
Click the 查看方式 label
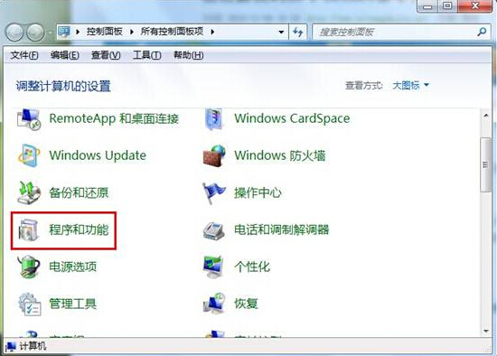click(x=364, y=86)
